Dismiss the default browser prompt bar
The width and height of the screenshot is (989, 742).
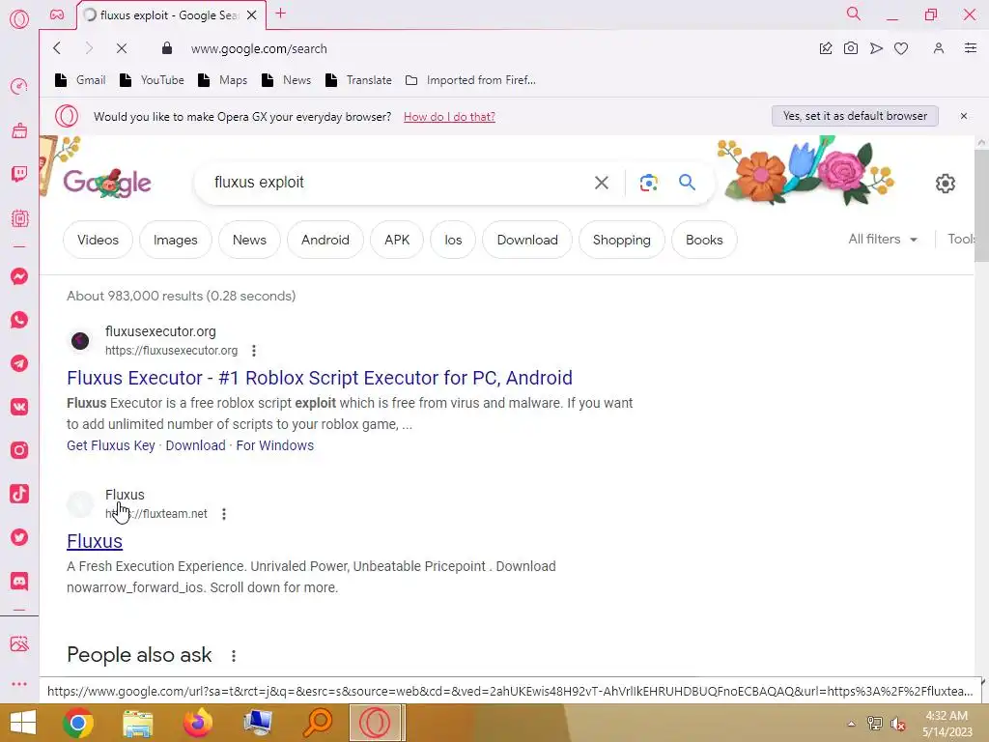(x=964, y=116)
